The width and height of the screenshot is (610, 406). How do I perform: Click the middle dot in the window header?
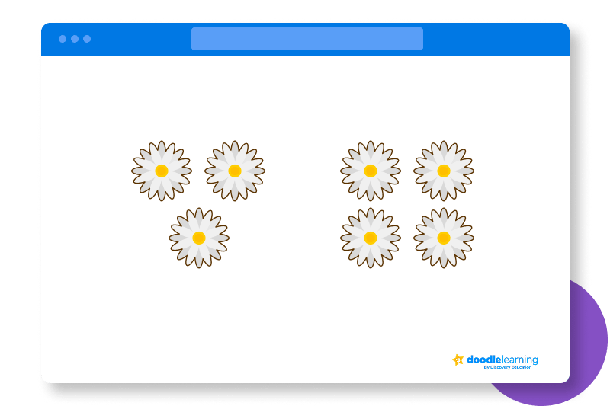click(75, 39)
